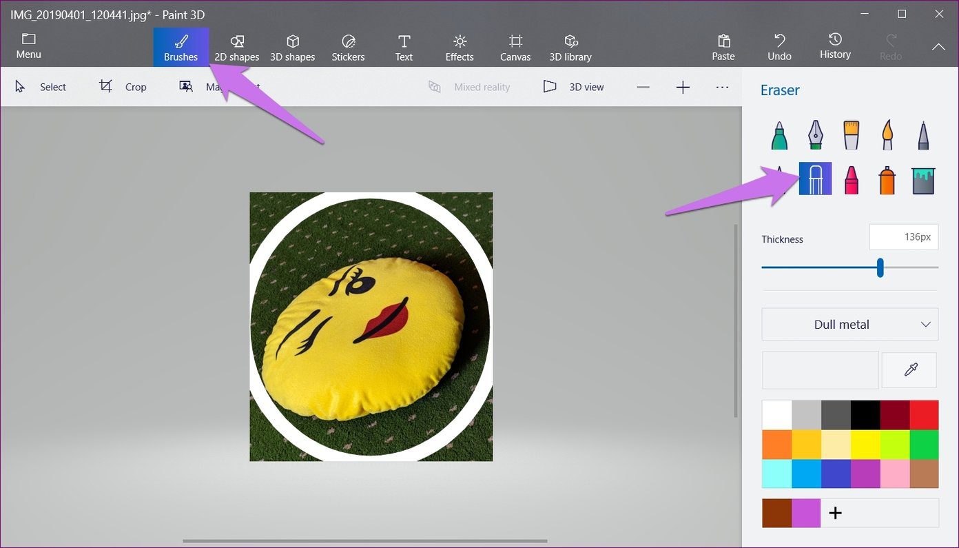The width and height of the screenshot is (959, 548).
Task: Select the Oil brush
Action: (x=852, y=136)
